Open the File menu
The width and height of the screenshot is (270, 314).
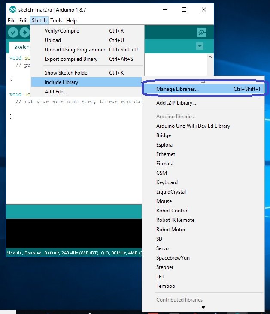coord(12,21)
